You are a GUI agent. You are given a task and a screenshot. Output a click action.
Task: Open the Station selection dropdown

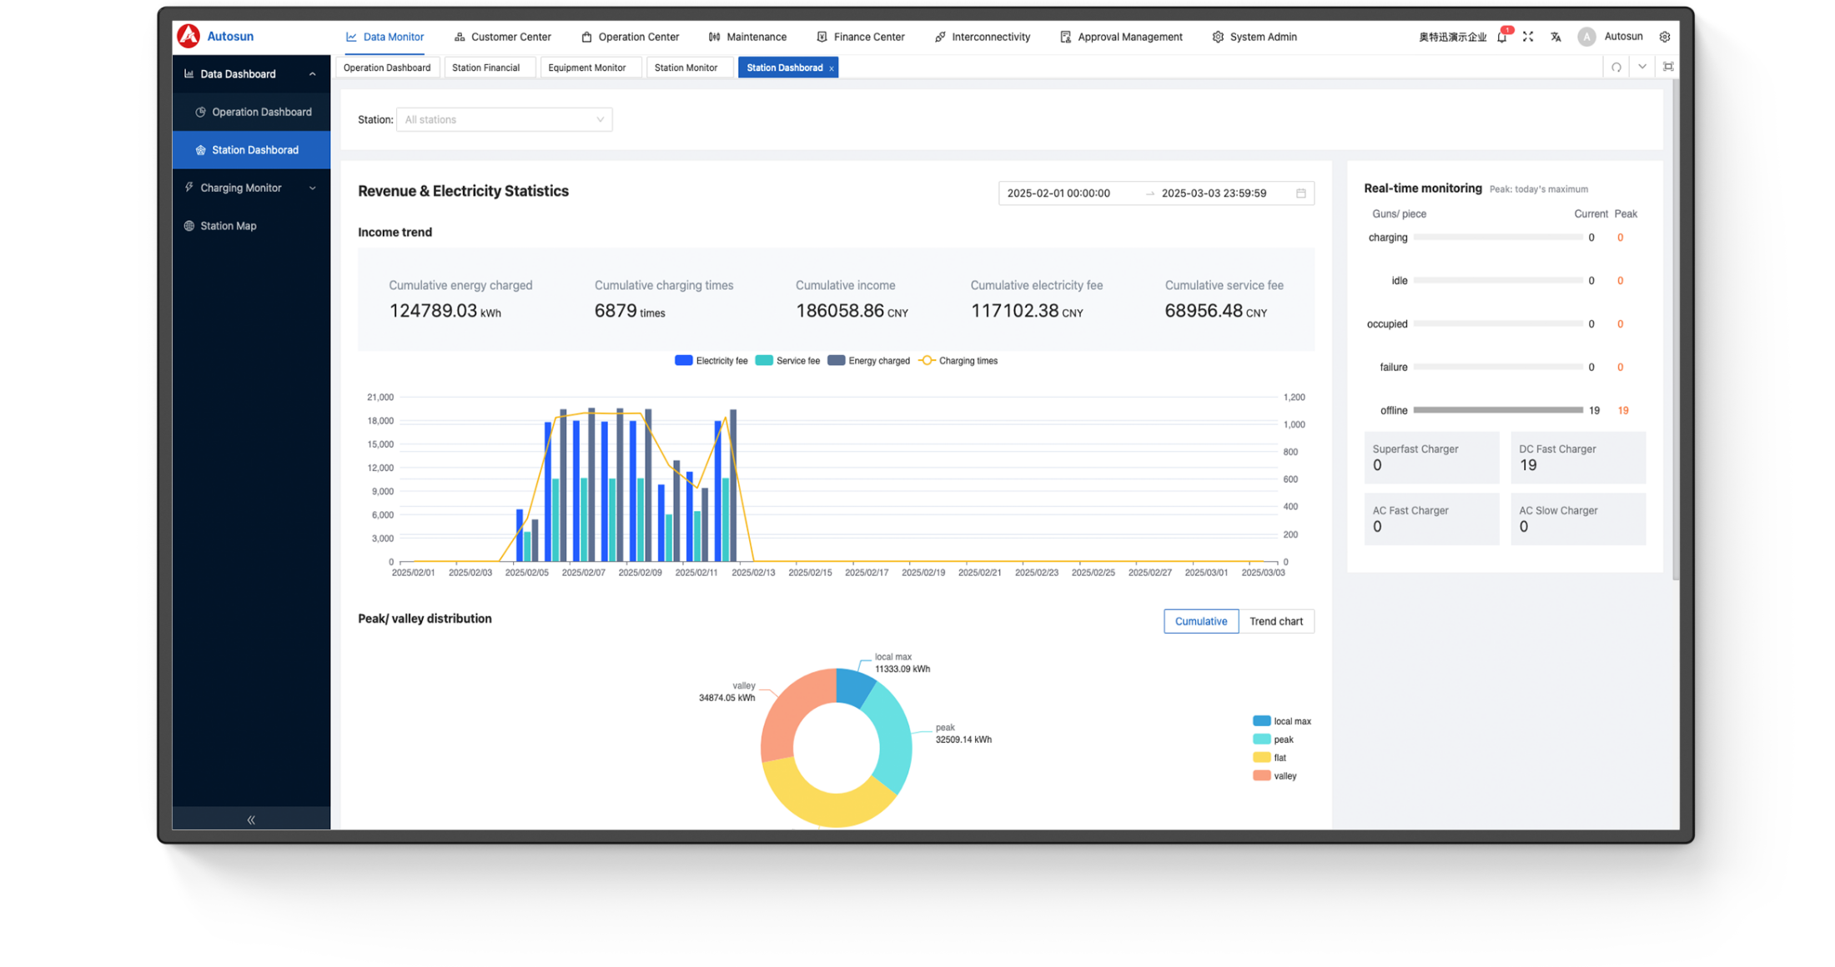pyautogui.click(x=504, y=120)
